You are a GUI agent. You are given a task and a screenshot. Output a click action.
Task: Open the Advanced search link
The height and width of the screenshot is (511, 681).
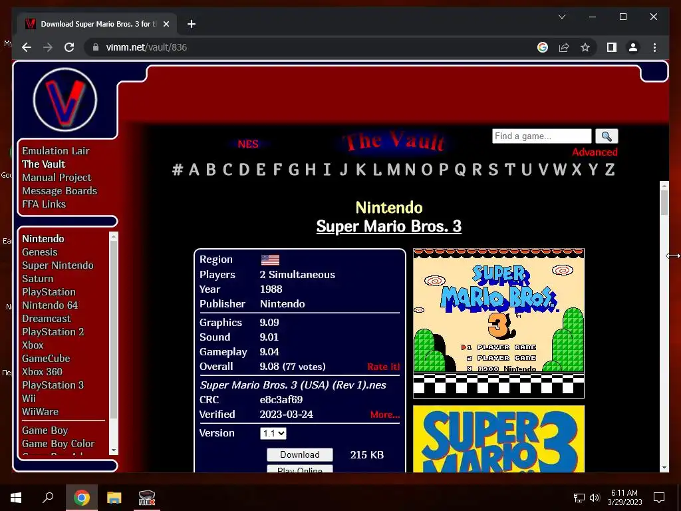[595, 152]
